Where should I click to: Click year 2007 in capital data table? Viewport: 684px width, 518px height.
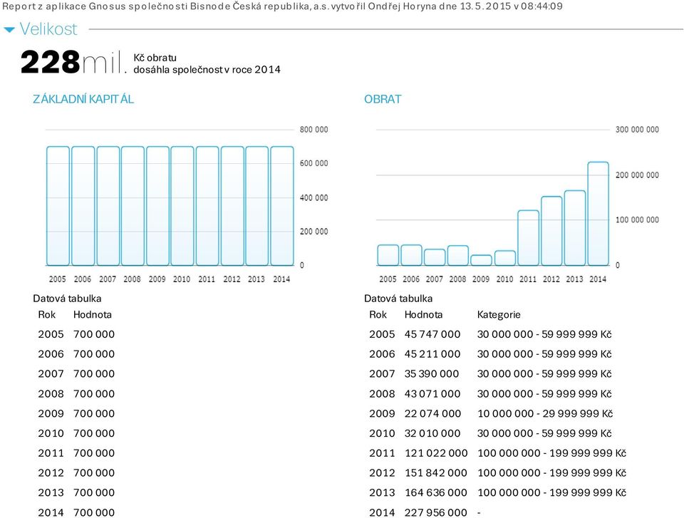click(51, 373)
